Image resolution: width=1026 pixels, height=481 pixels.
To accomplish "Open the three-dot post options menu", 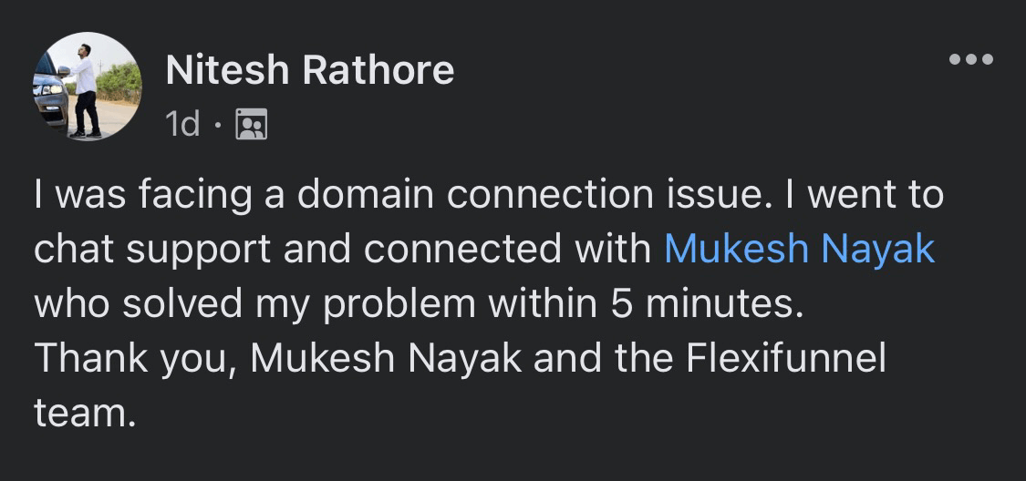I will tap(970, 60).
